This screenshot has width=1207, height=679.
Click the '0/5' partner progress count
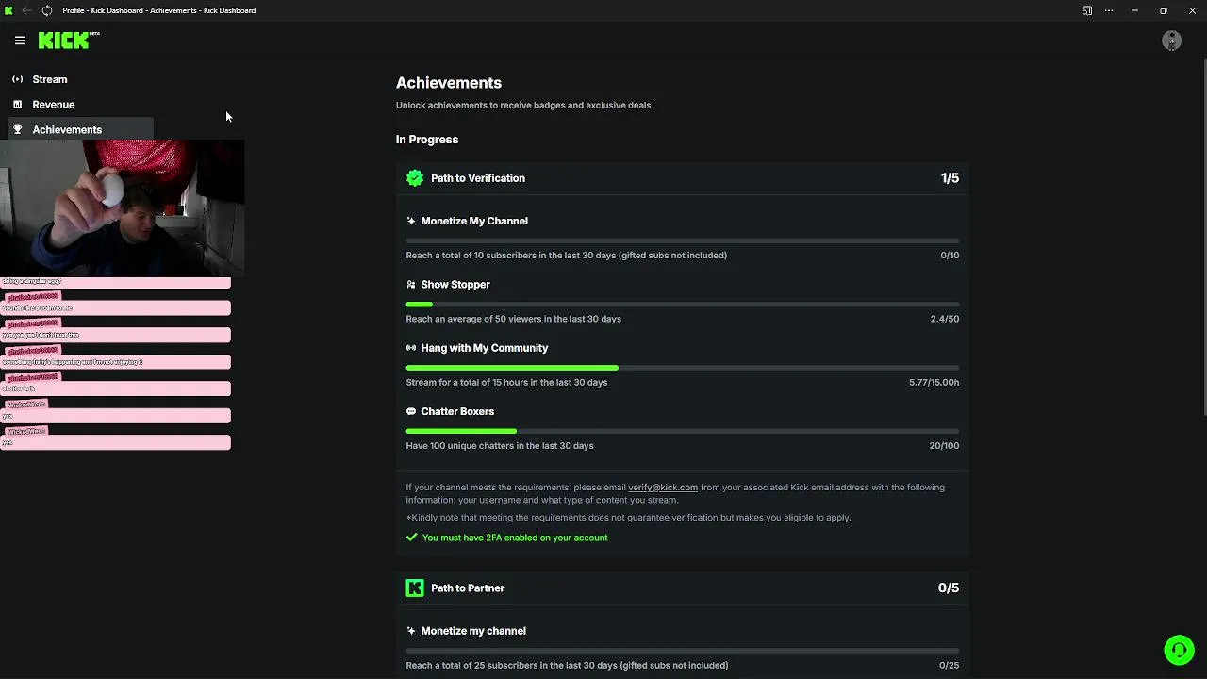click(x=949, y=588)
